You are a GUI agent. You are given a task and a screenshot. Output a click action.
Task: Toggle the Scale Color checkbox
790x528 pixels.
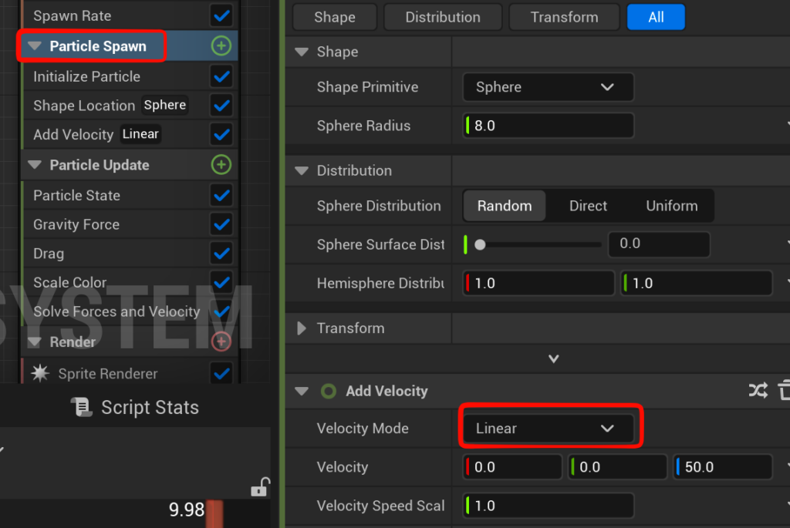pyautogui.click(x=221, y=283)
